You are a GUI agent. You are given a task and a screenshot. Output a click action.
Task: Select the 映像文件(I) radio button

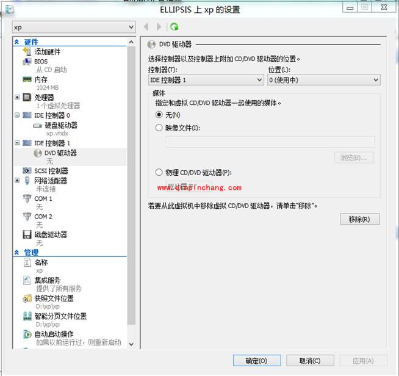(159, 128)
